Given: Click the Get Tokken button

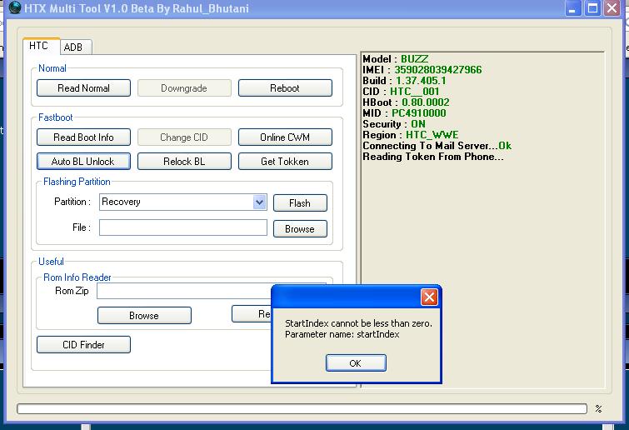Looking at the screenshot, I should pyautogui.click(x=285, y=162).
